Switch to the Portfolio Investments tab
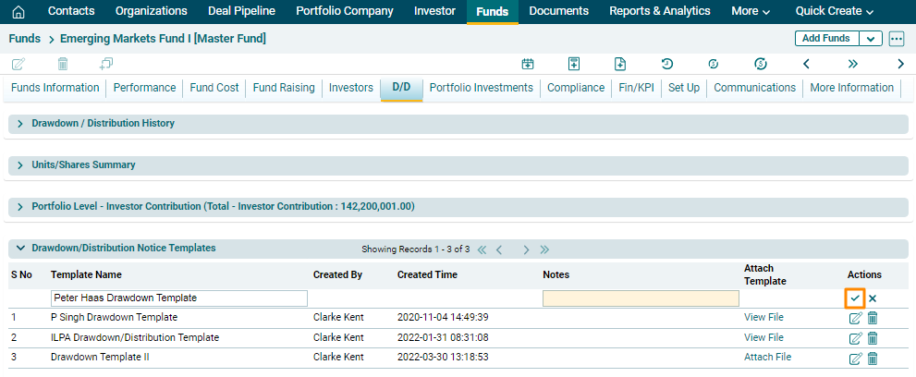This screenshot has width=916, height=377. coord(481,88)
